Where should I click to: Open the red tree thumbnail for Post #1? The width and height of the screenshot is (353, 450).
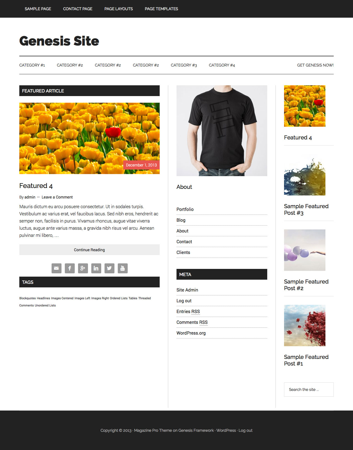[305, 325]
